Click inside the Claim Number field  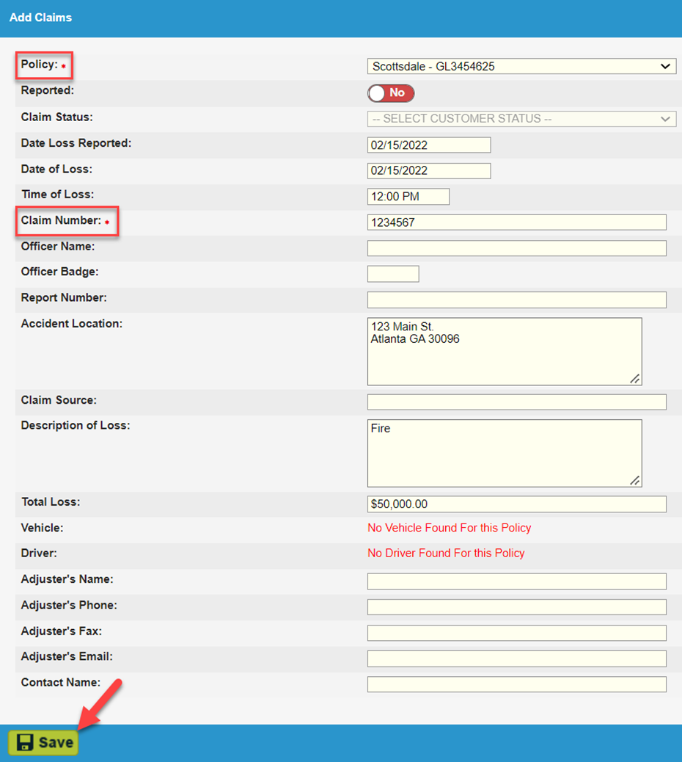516,222
